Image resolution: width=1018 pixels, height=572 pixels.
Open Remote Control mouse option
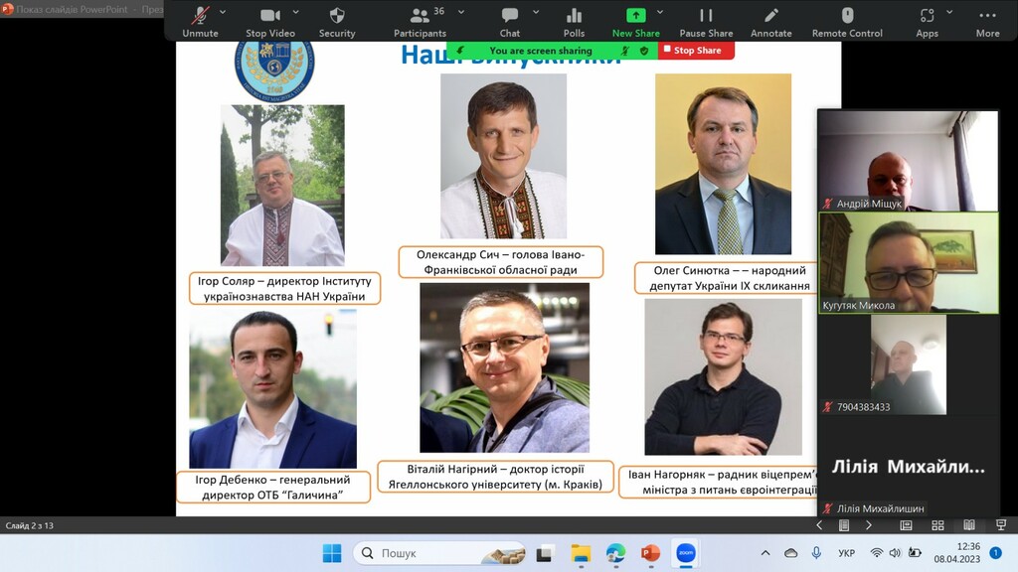point(847,20)
